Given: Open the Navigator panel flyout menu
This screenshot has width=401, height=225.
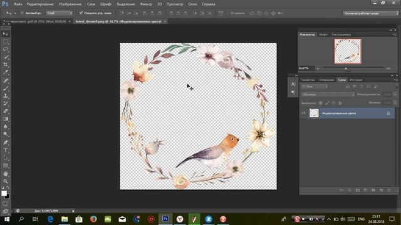Looking at the screenshot, I should click(x=395, y=34).
